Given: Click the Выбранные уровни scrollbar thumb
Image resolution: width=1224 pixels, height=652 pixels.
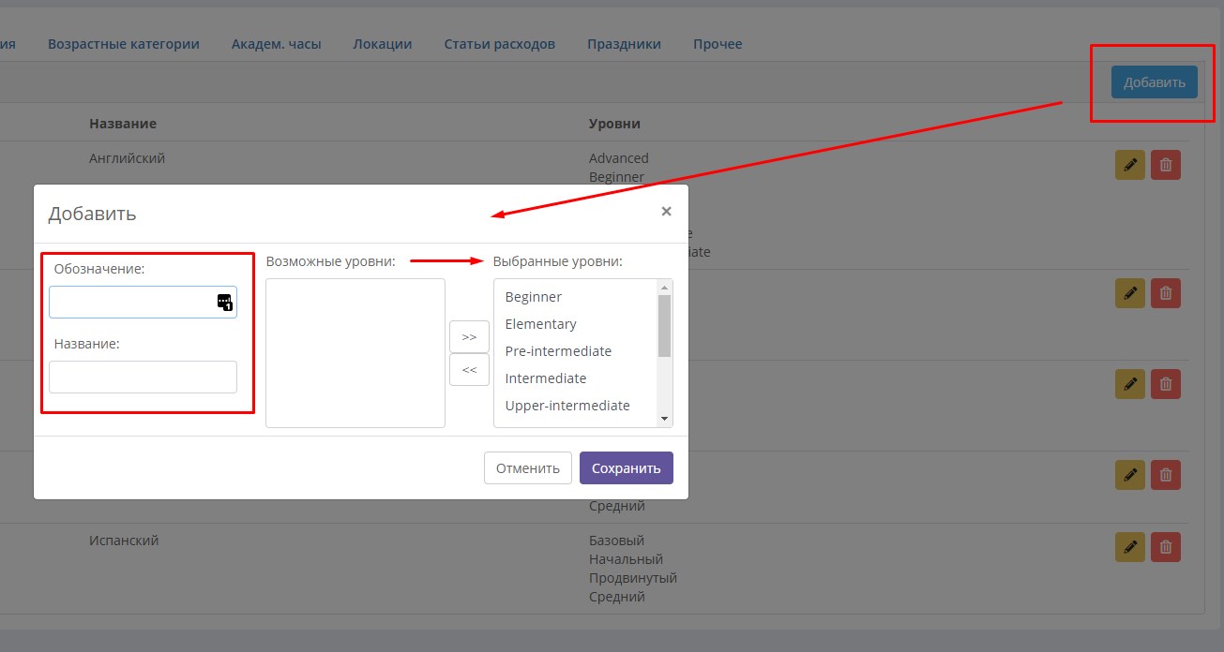Looking at the screenshot, I should pos(665,326).
